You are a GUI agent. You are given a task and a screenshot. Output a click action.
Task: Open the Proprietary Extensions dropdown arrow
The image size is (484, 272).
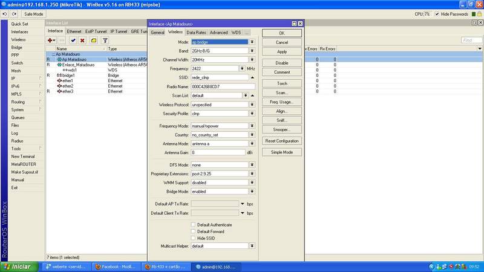(252, 173)
